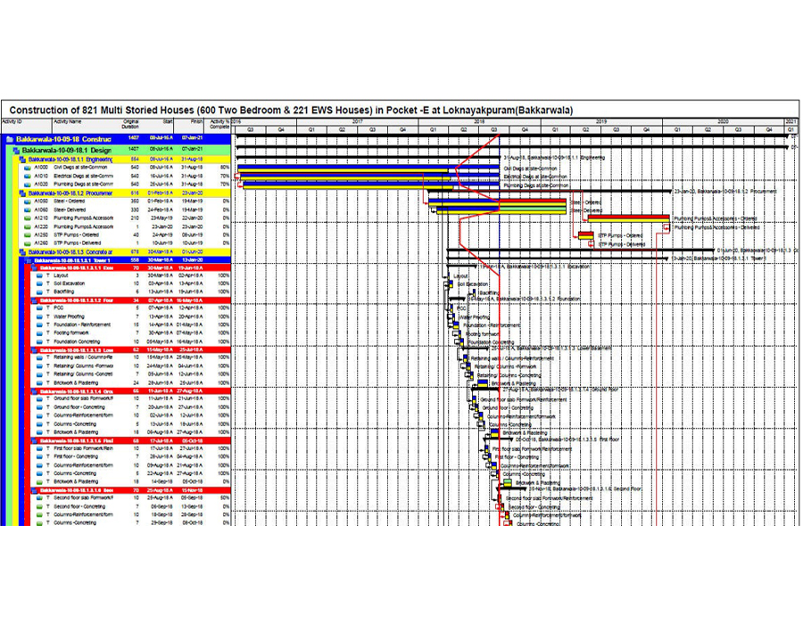803x624 pixels.
Task: Click the WBS icon beside the Engineering band
Action: click(x=22, y=160)
